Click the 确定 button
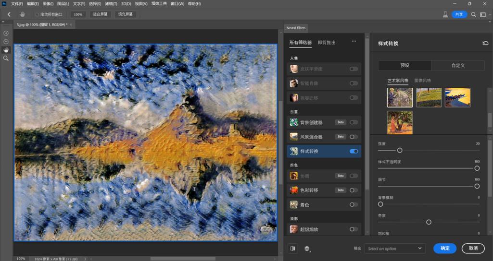This screenshot has width=493, height=261. (445, 248)
